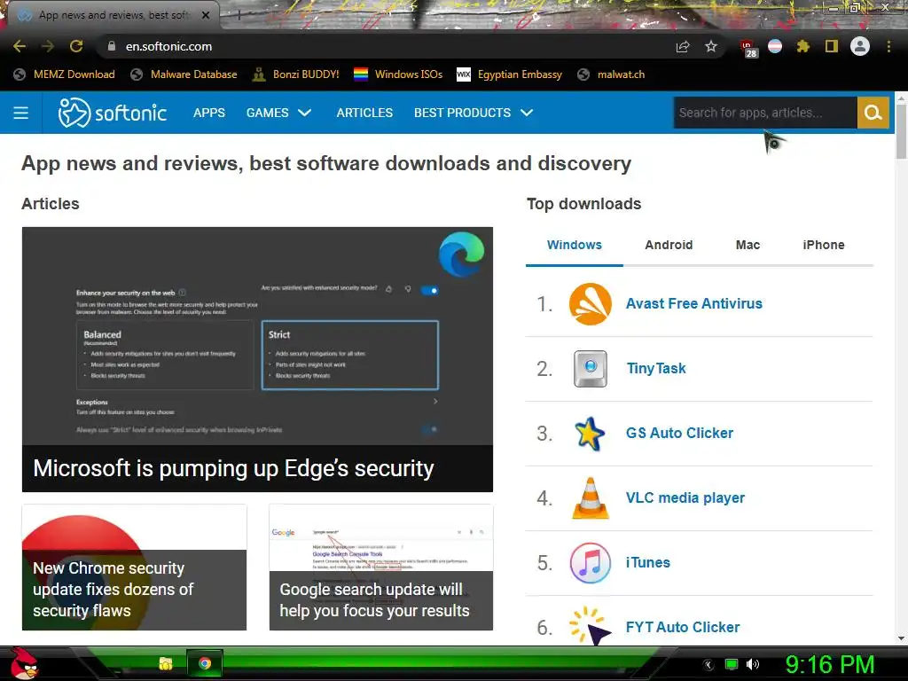Click the Avast Free Antivirus icon
Image resolution: width=908 pixels, height=681 pixels.
590,303
